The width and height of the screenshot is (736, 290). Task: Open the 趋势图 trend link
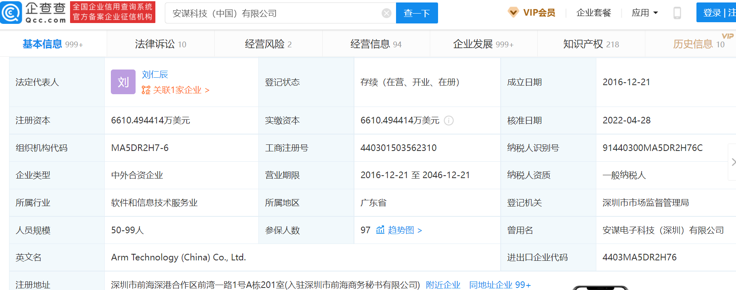pos(405,230)
